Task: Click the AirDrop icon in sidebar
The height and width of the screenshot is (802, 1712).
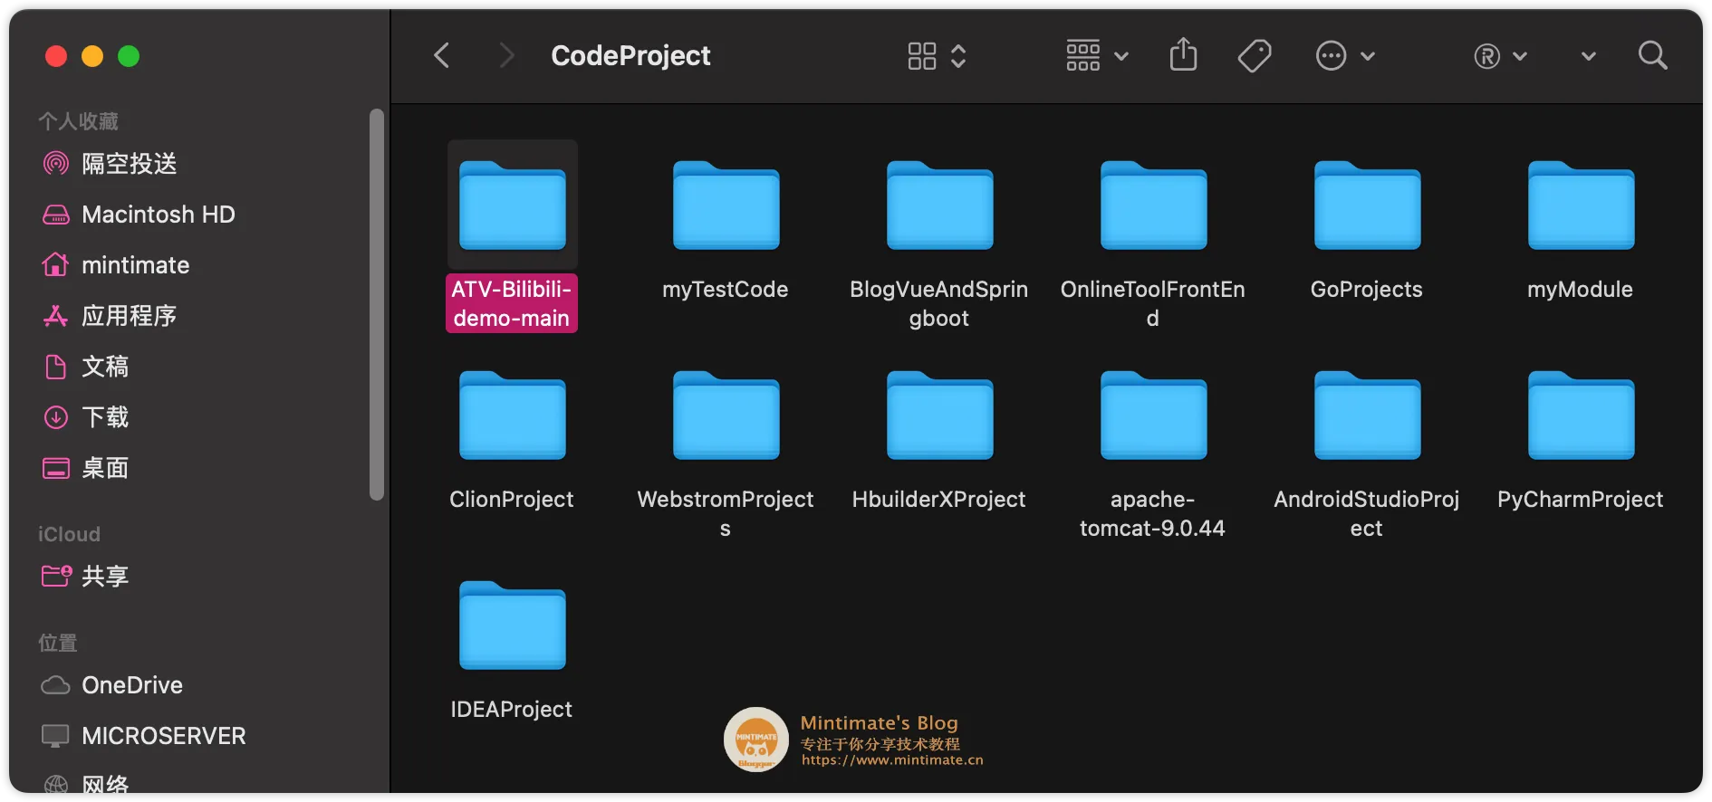Action: pos(56,164)
